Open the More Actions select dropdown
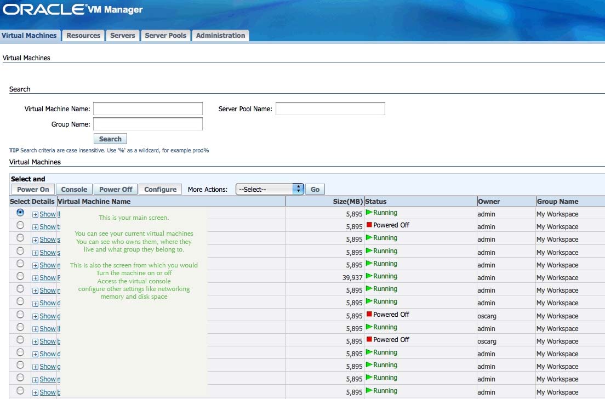Image resolution: width=605 pixels, height=399 pixels. pyautogui.click(x=269, y=189)
